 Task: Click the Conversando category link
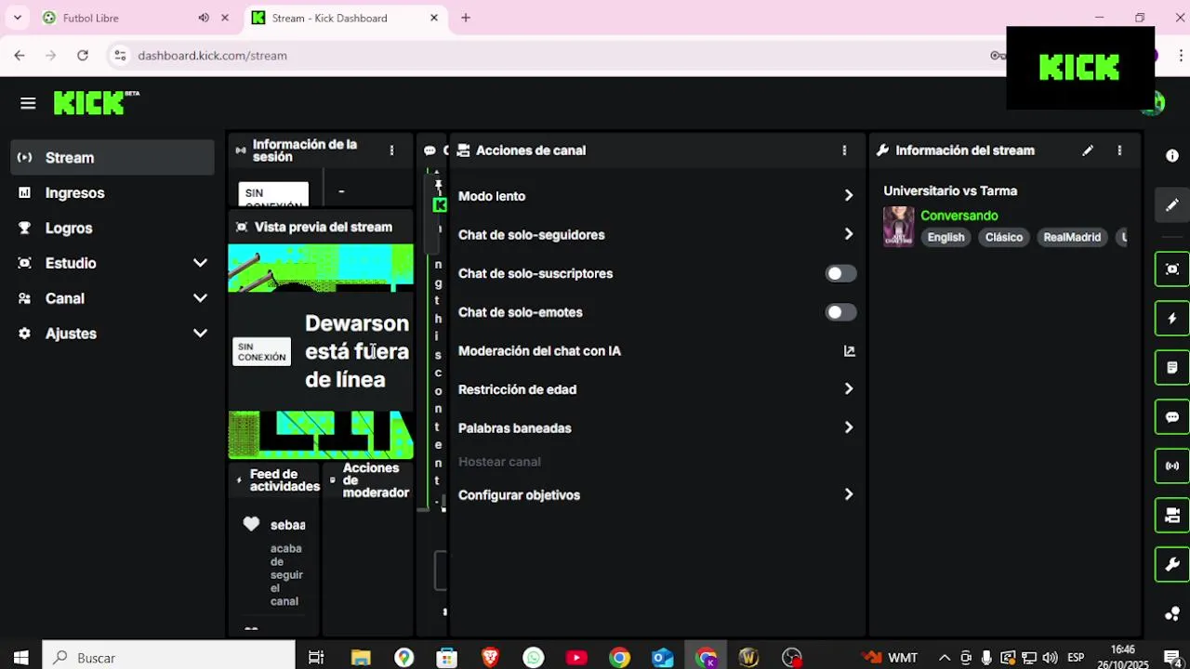[959, 216]
